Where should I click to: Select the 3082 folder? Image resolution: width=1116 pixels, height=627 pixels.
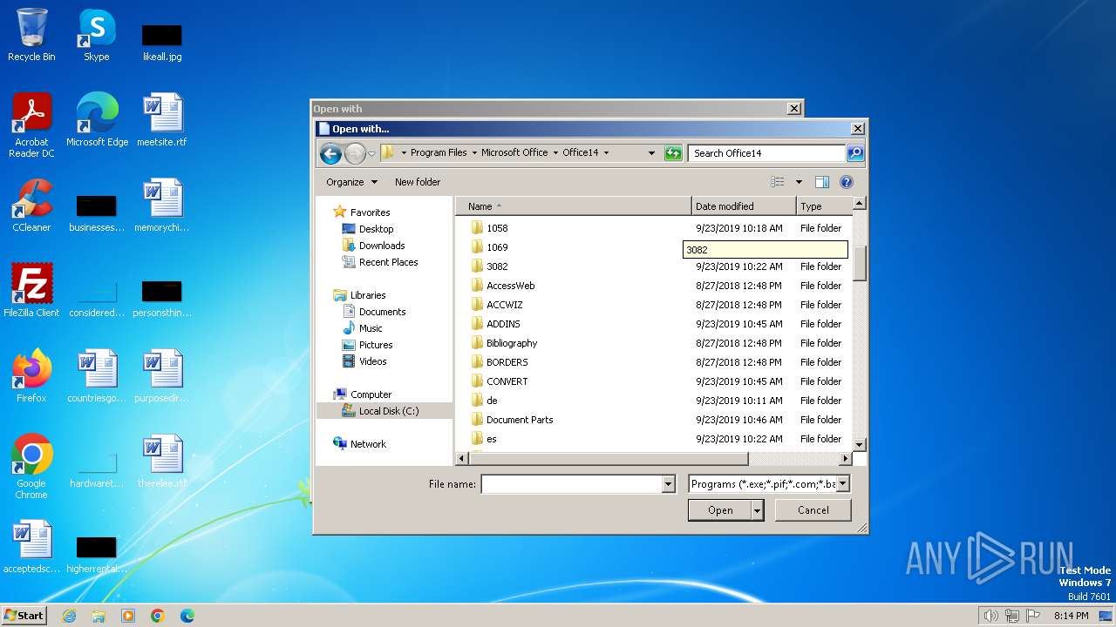tap(497, 266)
